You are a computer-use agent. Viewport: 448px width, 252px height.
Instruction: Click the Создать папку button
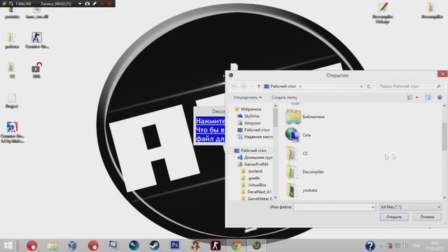[284, 97]
